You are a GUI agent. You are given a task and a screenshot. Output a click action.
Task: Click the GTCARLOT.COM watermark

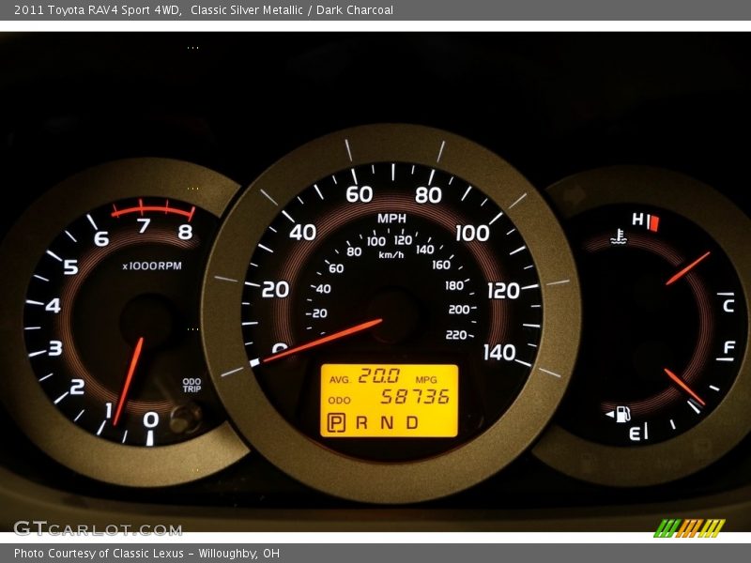pos(98,529)
